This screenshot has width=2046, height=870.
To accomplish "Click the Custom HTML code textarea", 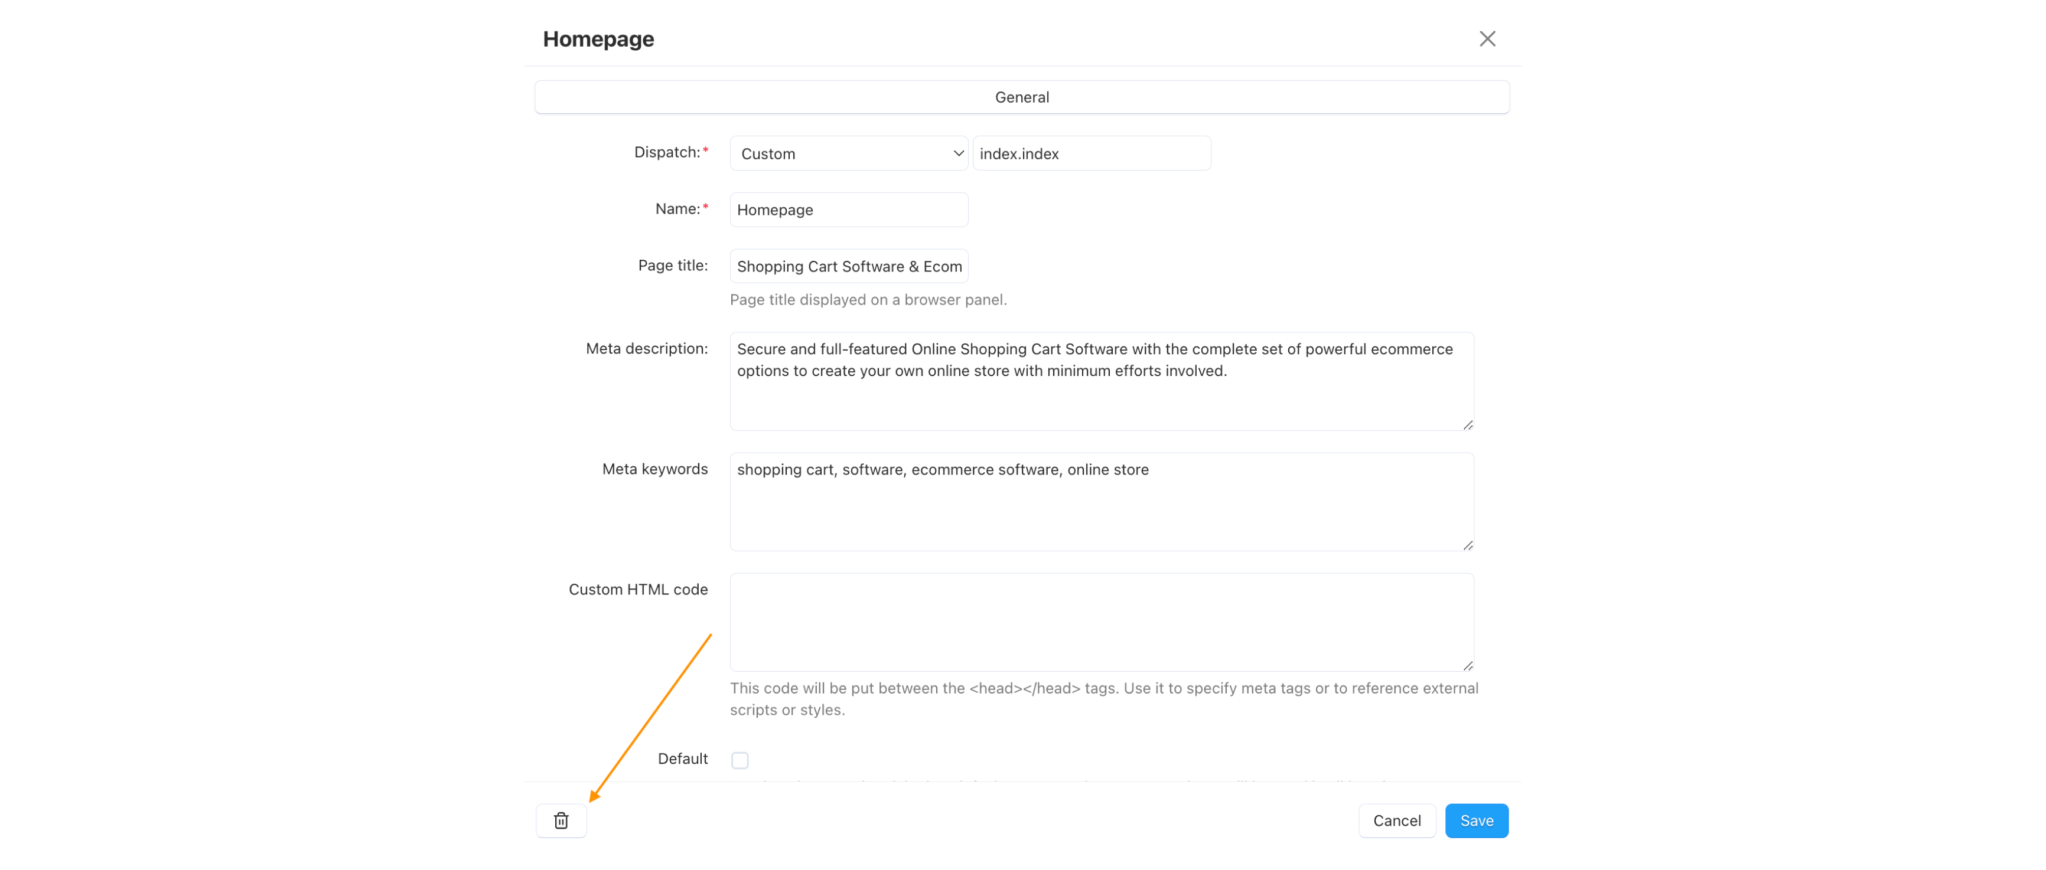I will tap(1101, 622).
